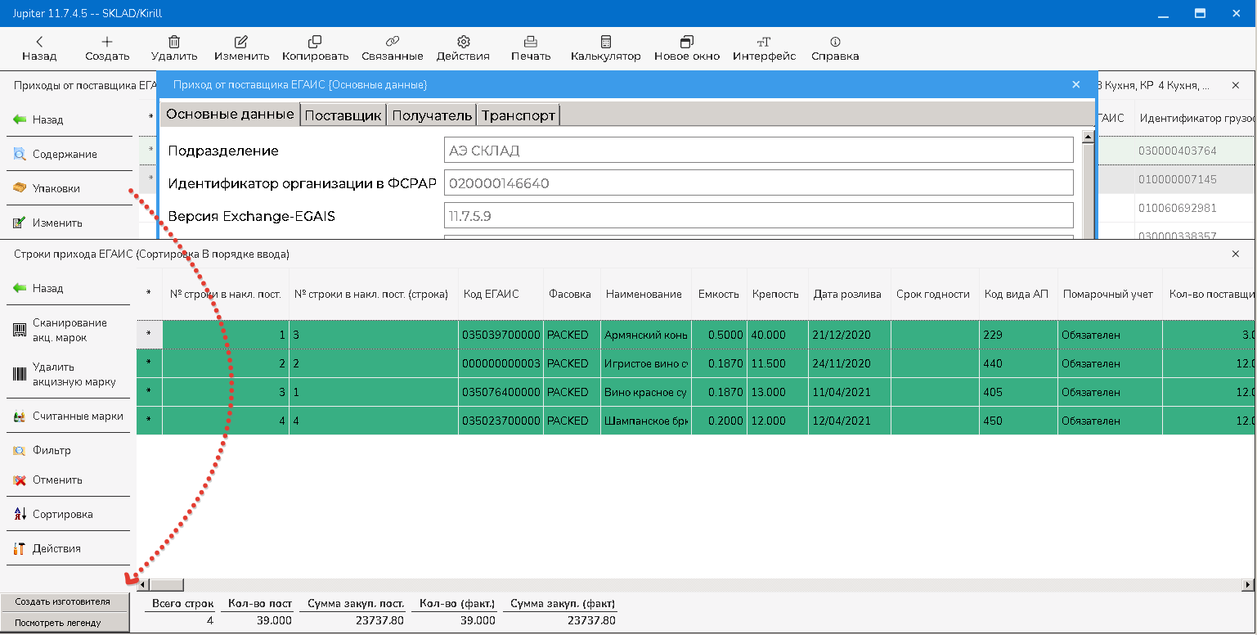Click the left arrow of the horizontal scrollbar
The width and height of the screenshot is (1257, 635).
(142, 585)
